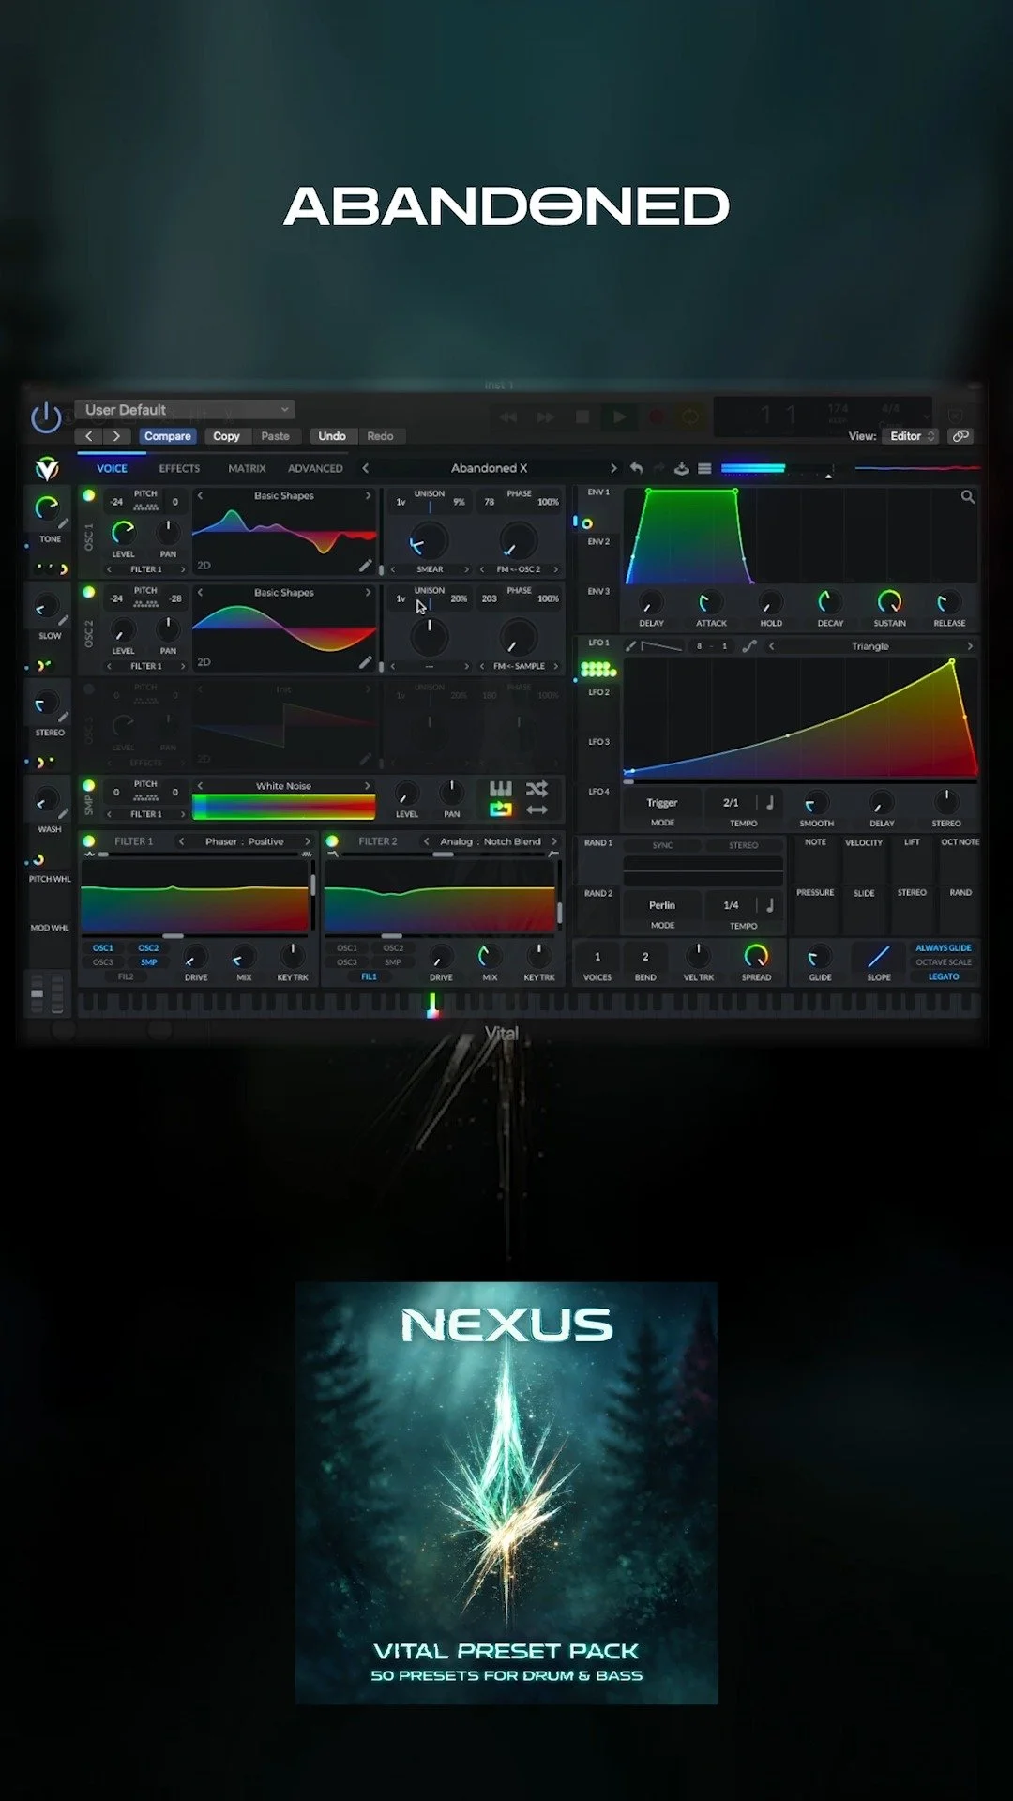Click the LFO Trigger mode selector
The width and height of the screenshot is (1013, 1801).
662,803
